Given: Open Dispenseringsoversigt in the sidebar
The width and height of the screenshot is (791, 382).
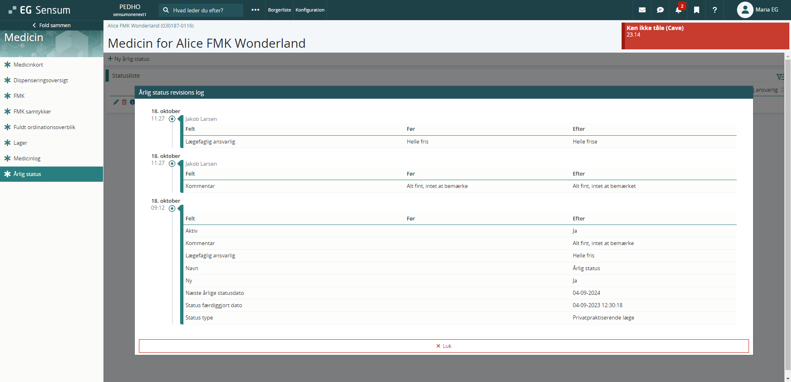Looking at the screenshot, I should pos(41,80).
